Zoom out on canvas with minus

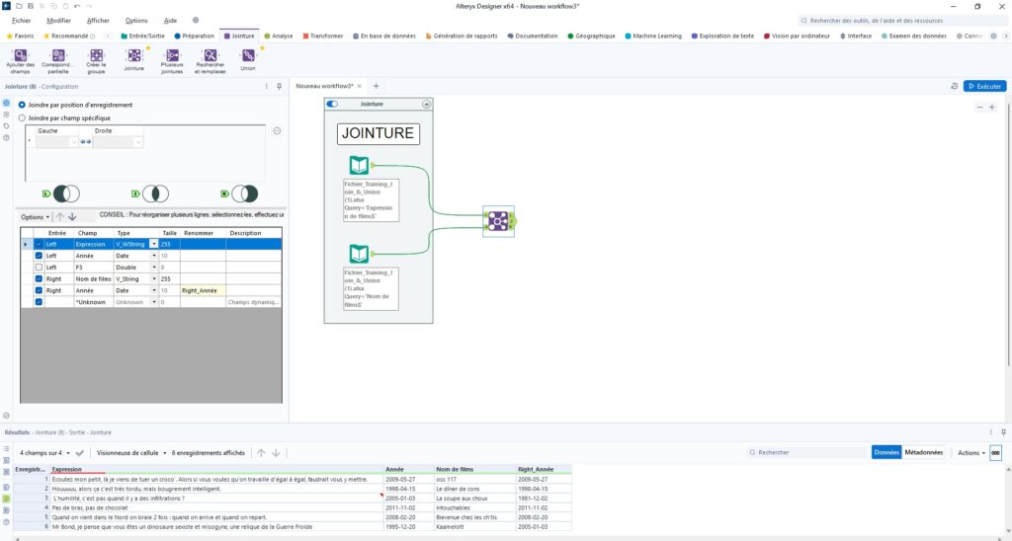(979, 107)
